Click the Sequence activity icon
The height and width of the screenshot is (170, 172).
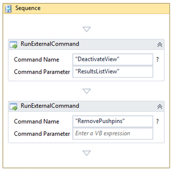(8, 8)
